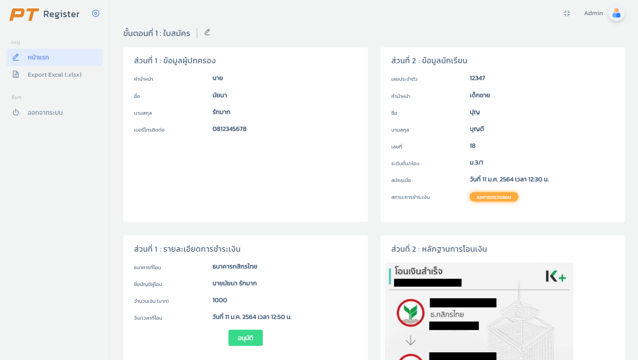Click guardian surname รักมาก
The width and height of the screenshot is (638, 360).
coord(221,112)
